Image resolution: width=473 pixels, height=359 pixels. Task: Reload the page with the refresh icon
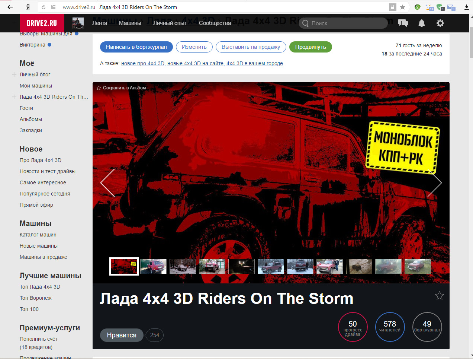44,7
